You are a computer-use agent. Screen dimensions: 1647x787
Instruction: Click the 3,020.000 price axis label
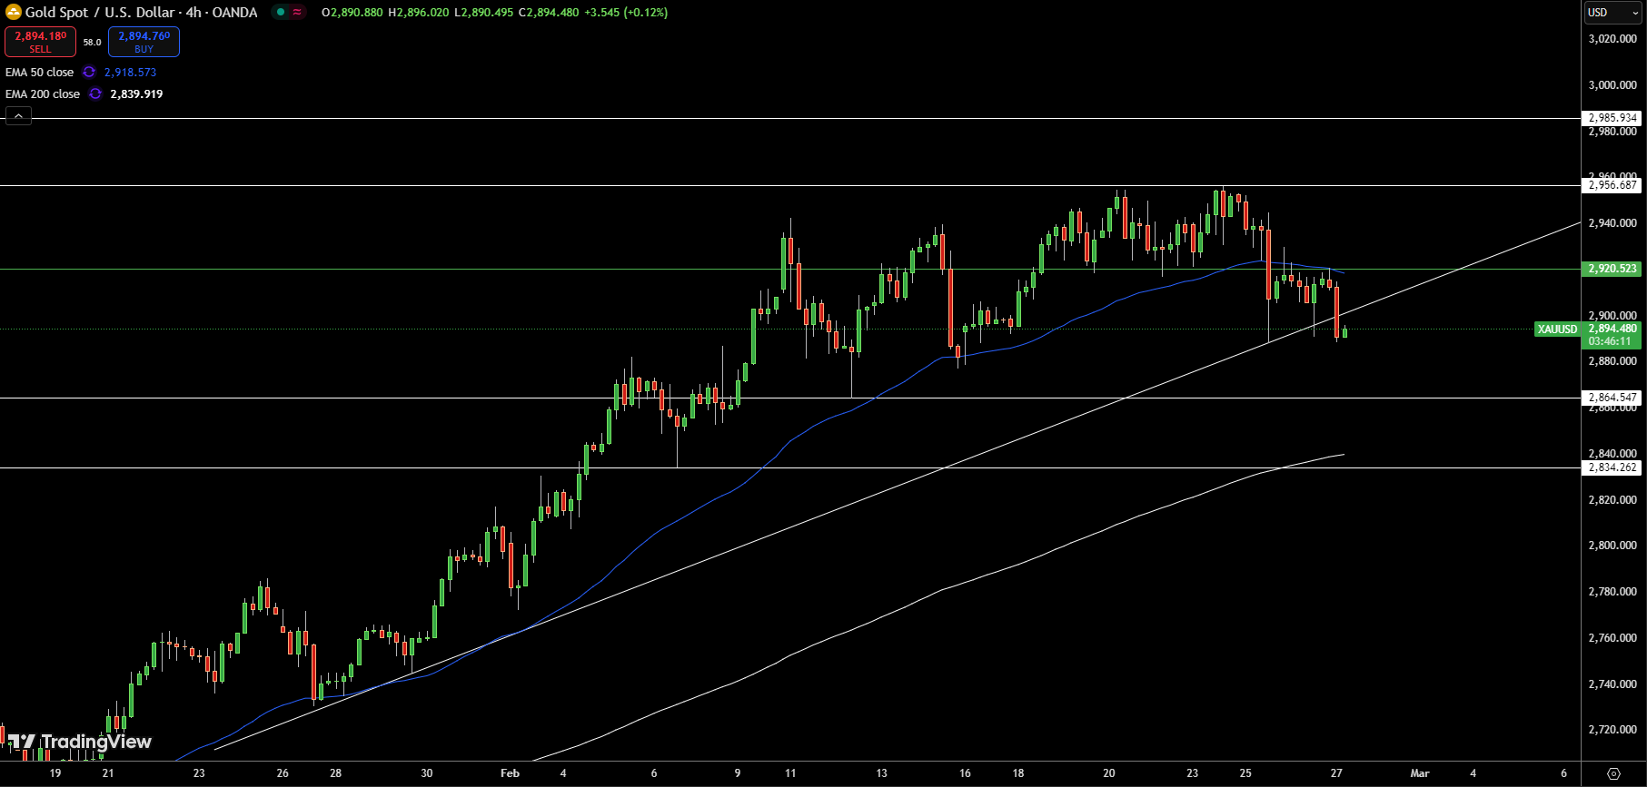1612,39
